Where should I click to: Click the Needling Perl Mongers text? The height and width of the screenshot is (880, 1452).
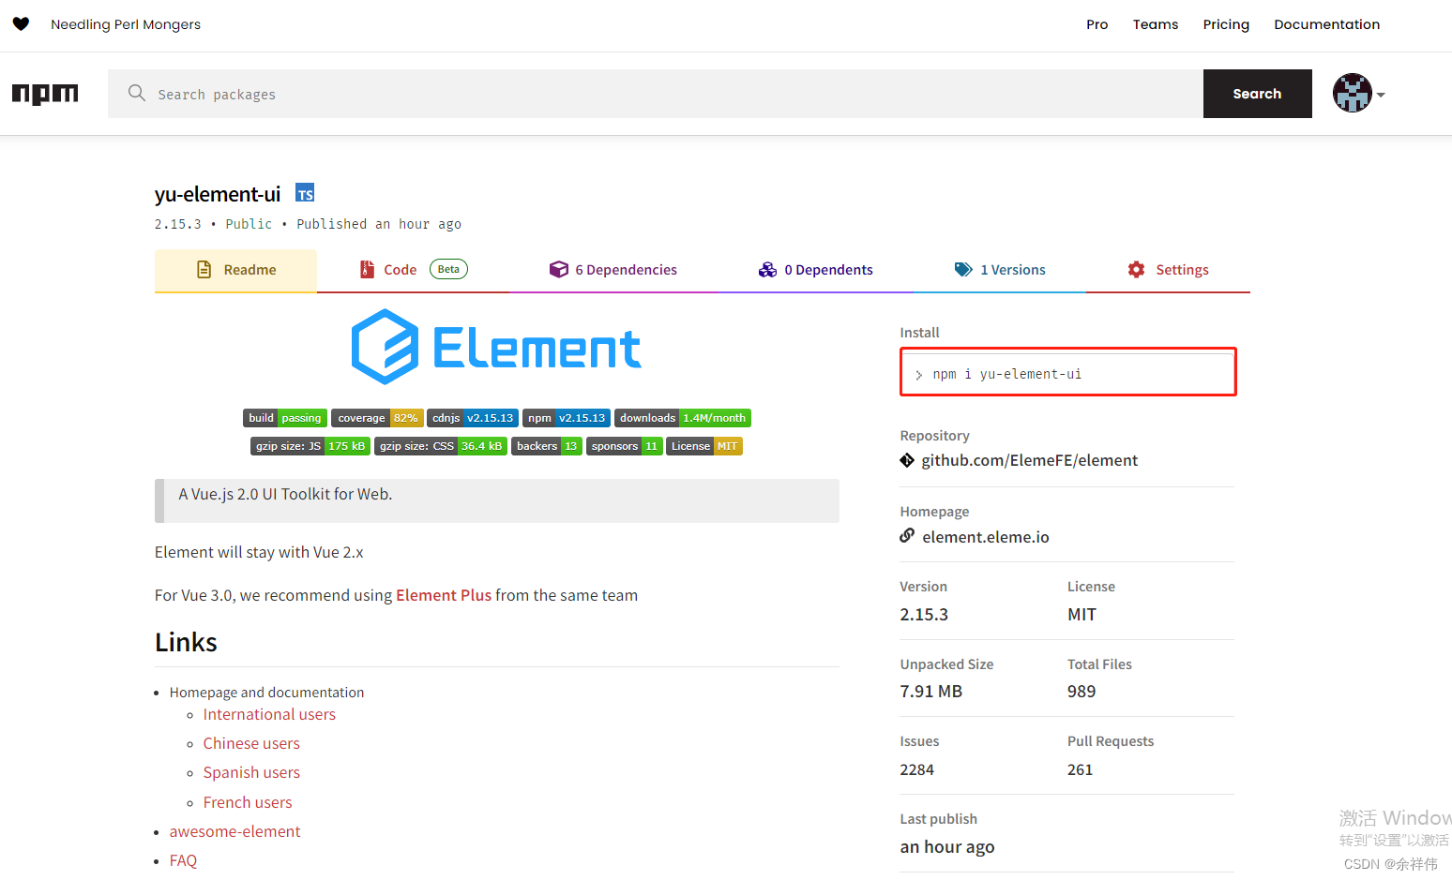[x=126, y=24]
